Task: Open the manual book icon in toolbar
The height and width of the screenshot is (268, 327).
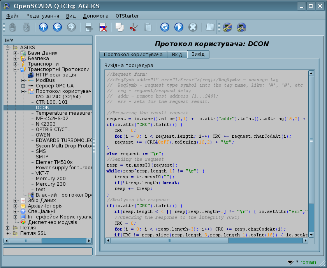Action: [x=210, y=27]
